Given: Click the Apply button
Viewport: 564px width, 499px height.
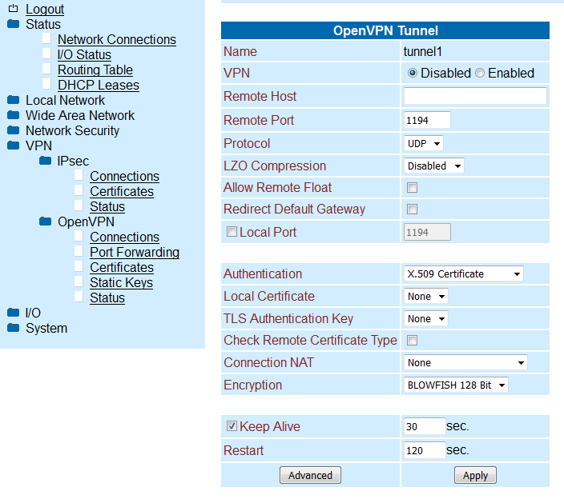Looking at the screenshot, I should 475,475.
